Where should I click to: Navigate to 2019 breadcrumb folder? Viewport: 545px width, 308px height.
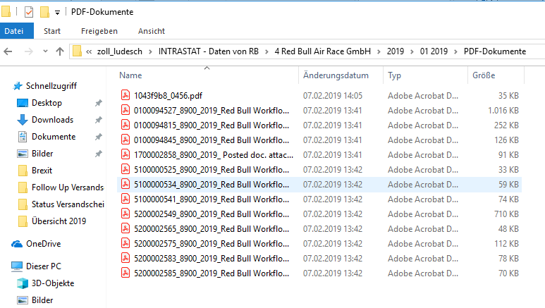tap(396, 51)
